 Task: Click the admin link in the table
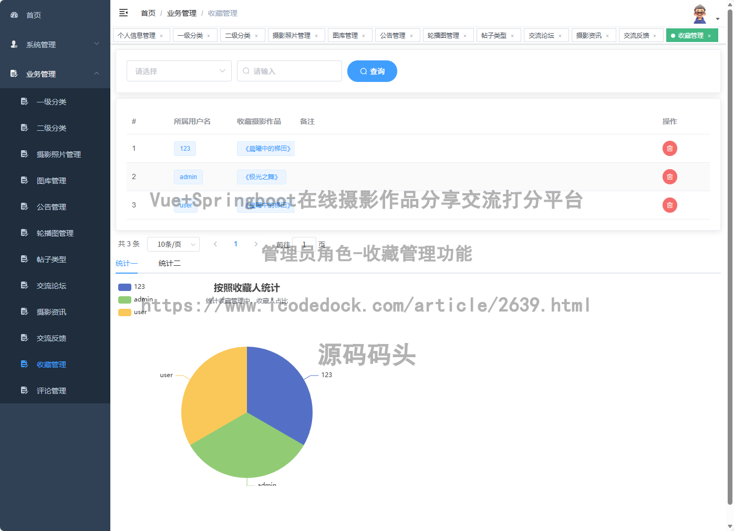click(188, 176)
